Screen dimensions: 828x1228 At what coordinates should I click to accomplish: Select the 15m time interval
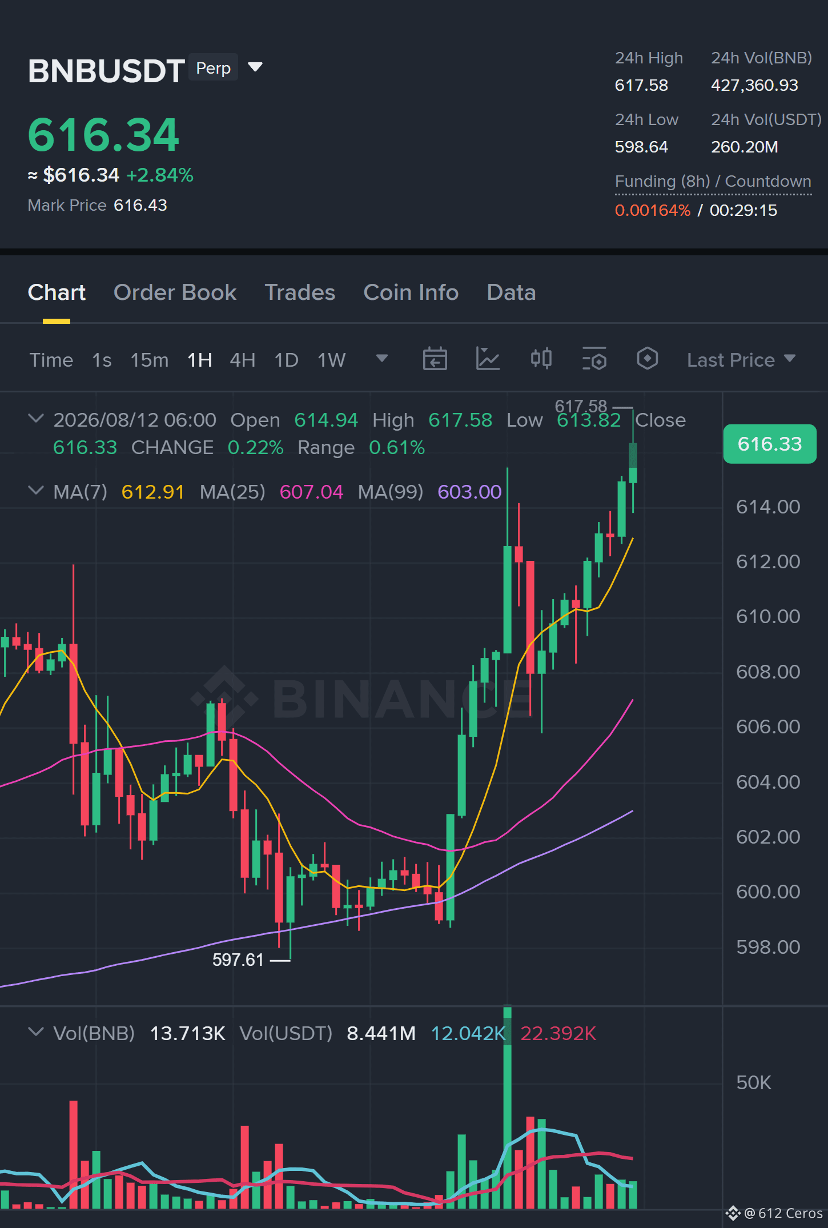pyautogui.click(x=150, y=360)
